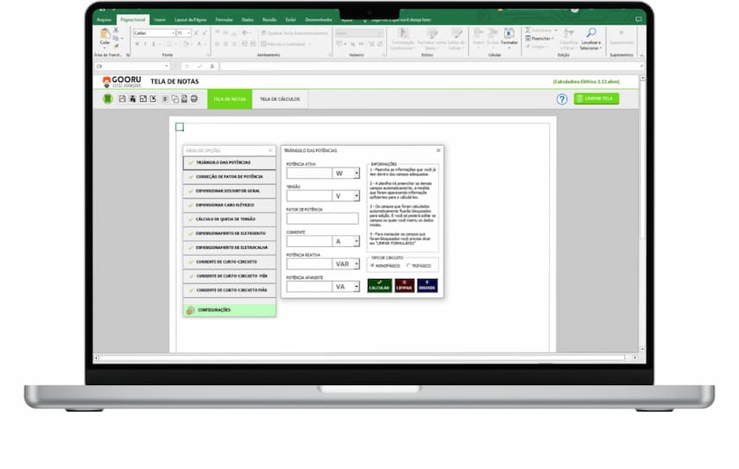The width and height of the screenshot is (739, 469).
Task: Click the scissors cut icon in ribbon
Action: click(x=116, y=30)
